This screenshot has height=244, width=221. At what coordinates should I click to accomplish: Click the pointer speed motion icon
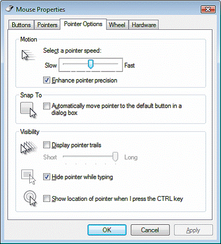tap(28, 55)
